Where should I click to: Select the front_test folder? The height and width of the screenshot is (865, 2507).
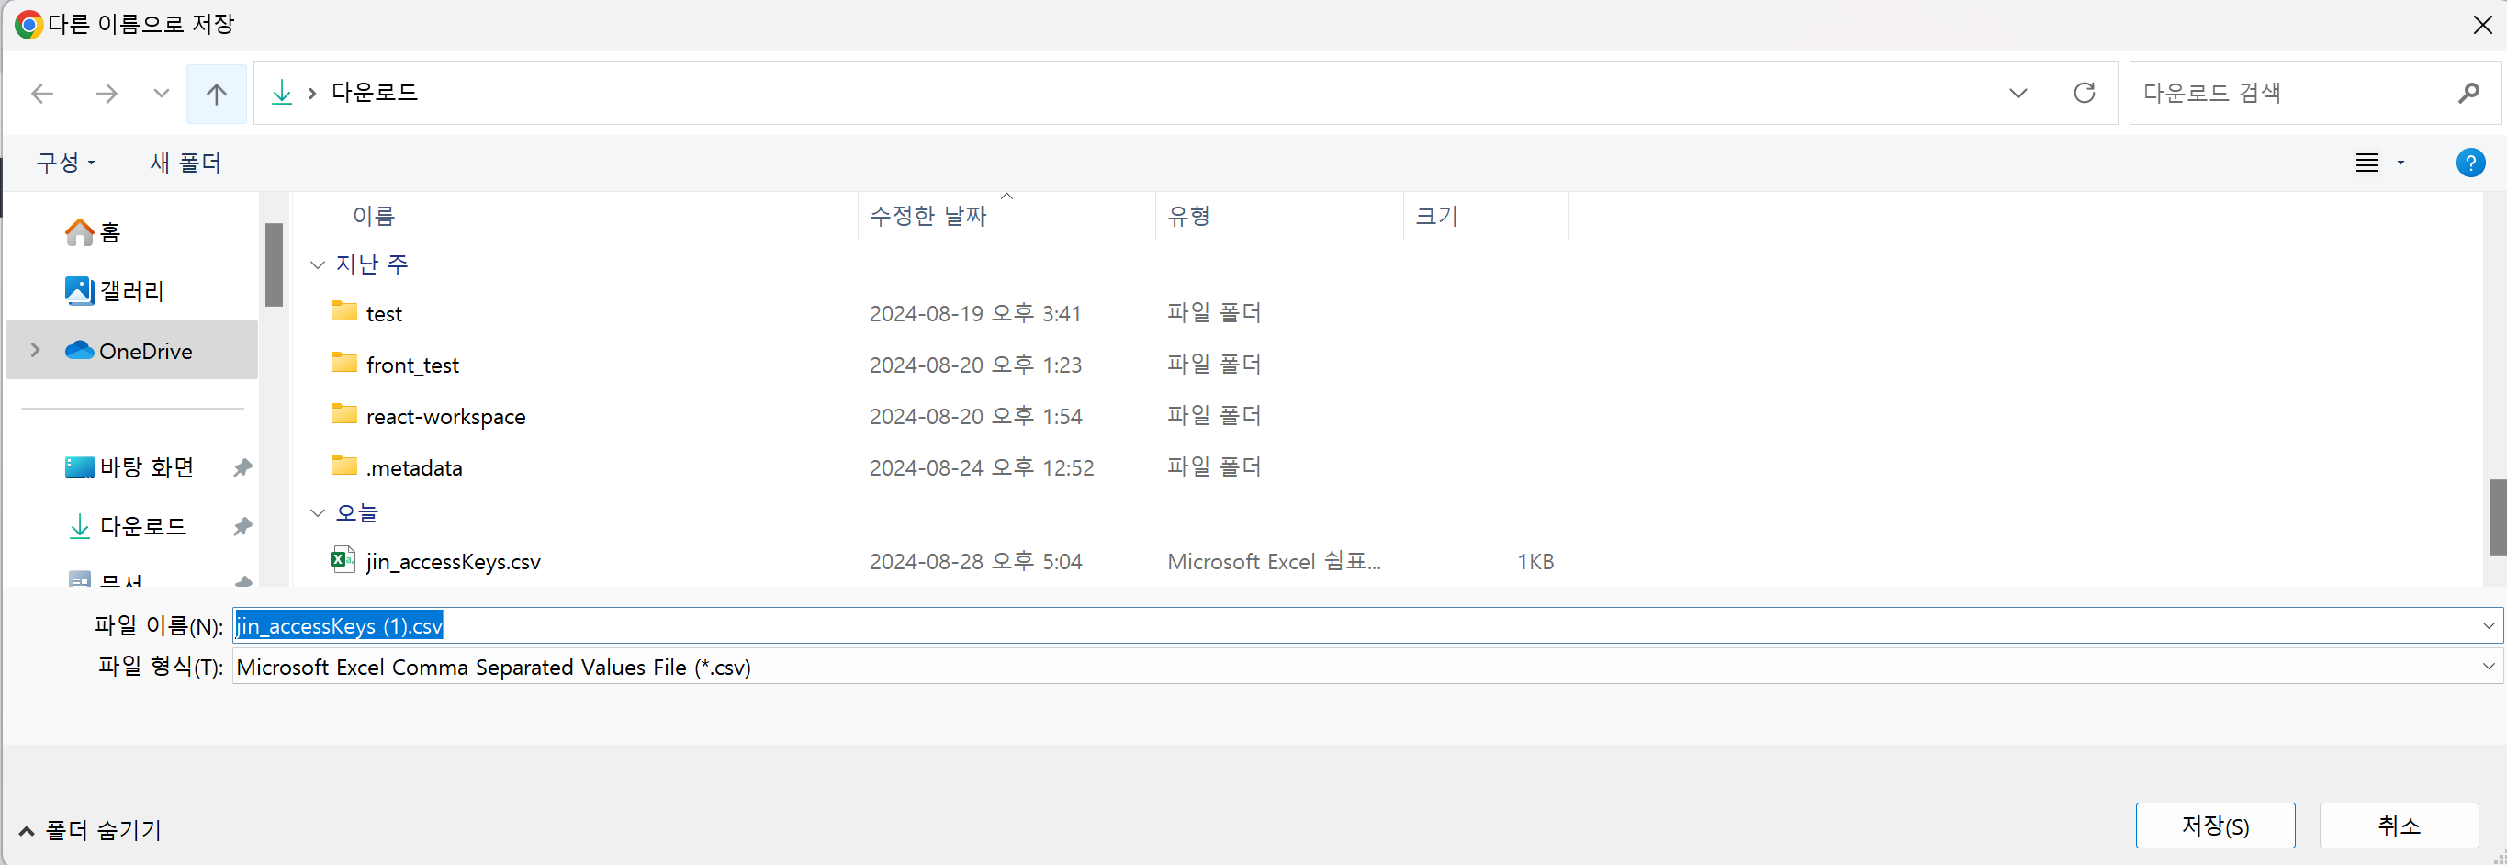[412, 365]
